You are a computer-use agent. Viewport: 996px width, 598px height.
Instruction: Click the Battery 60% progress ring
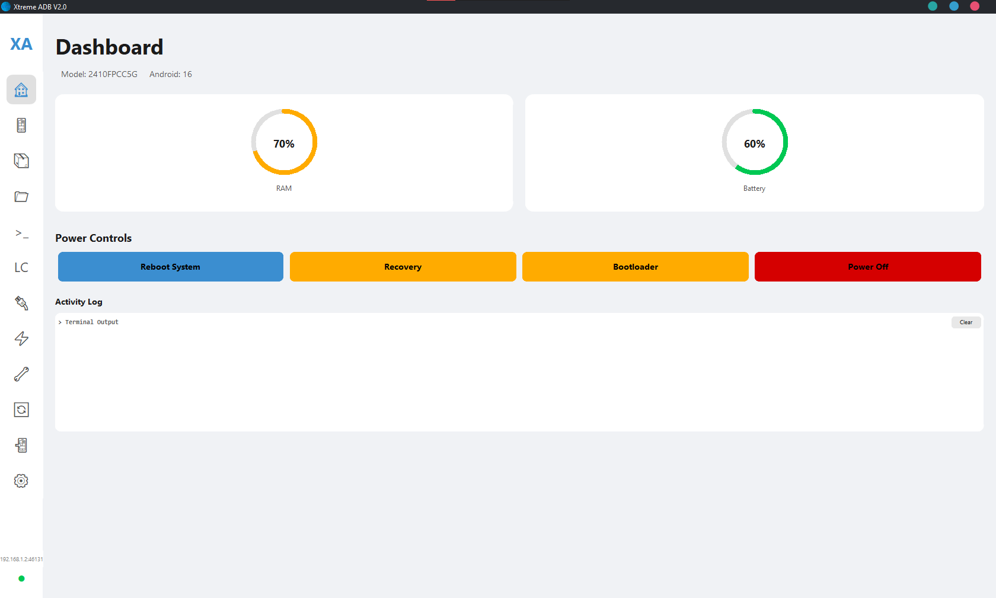coord(754,142)
